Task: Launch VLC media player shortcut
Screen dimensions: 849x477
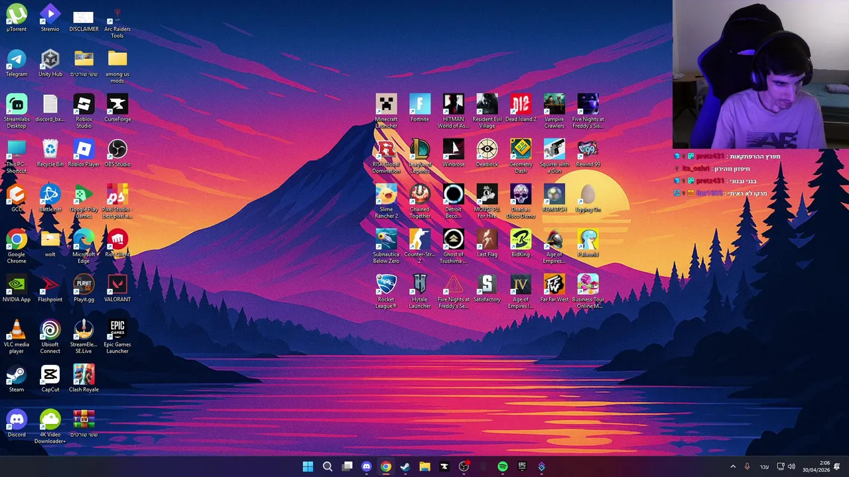Action: pos(17,337)
